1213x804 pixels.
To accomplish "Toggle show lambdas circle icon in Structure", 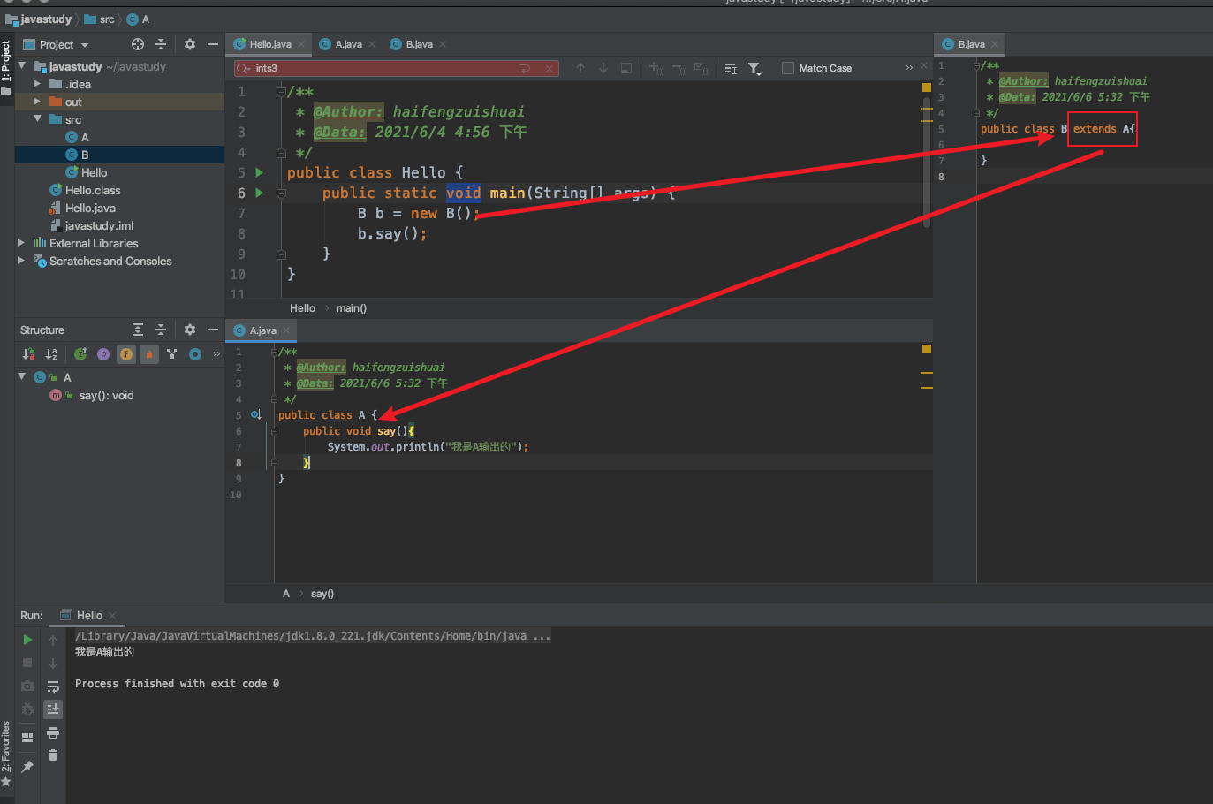I will (195, 354).
